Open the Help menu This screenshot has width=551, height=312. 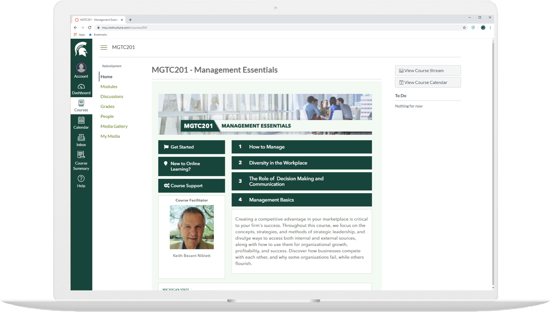pos(81,181)
